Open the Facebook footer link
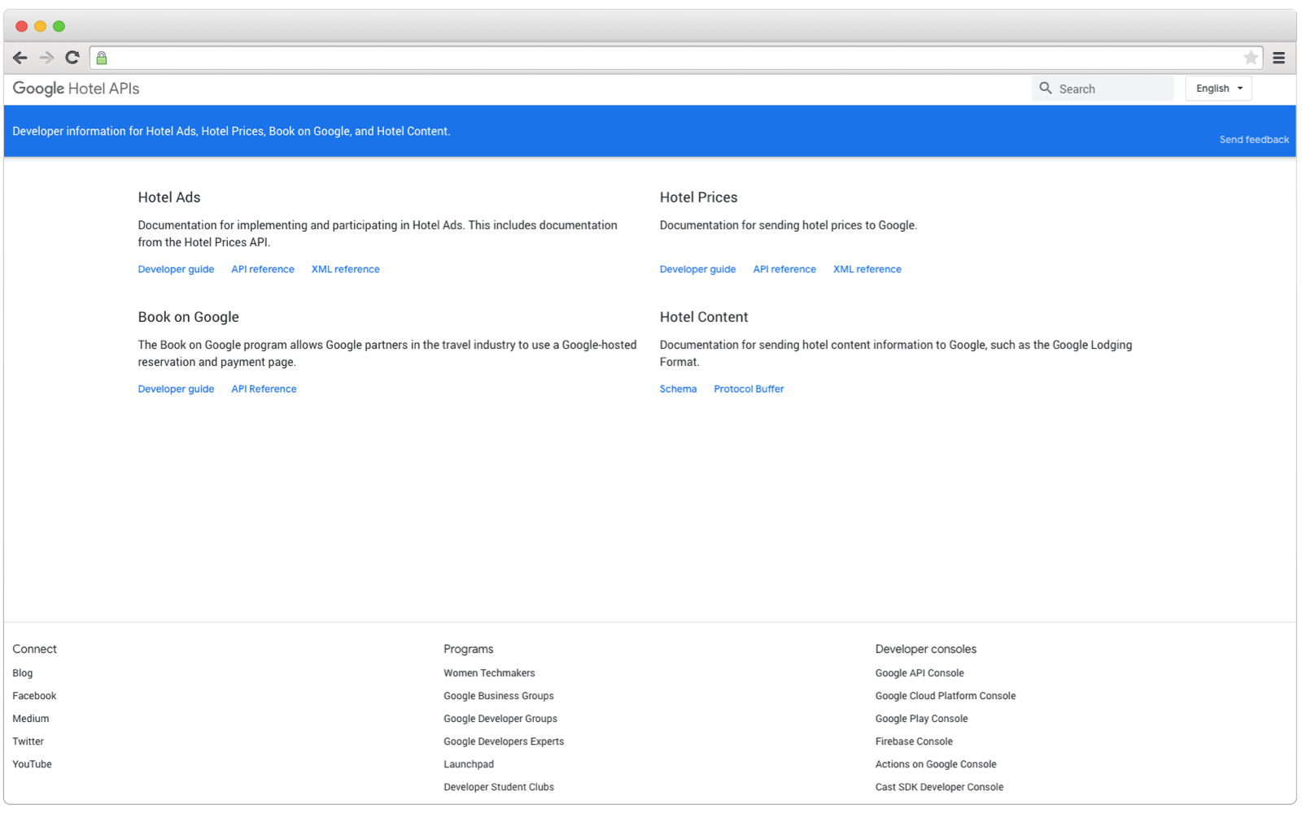Image resolution: width=1302 pixels, height=813 pixels. click(34, 696)
